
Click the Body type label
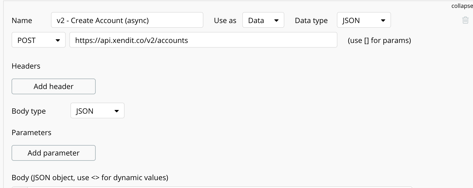[29, 111]
